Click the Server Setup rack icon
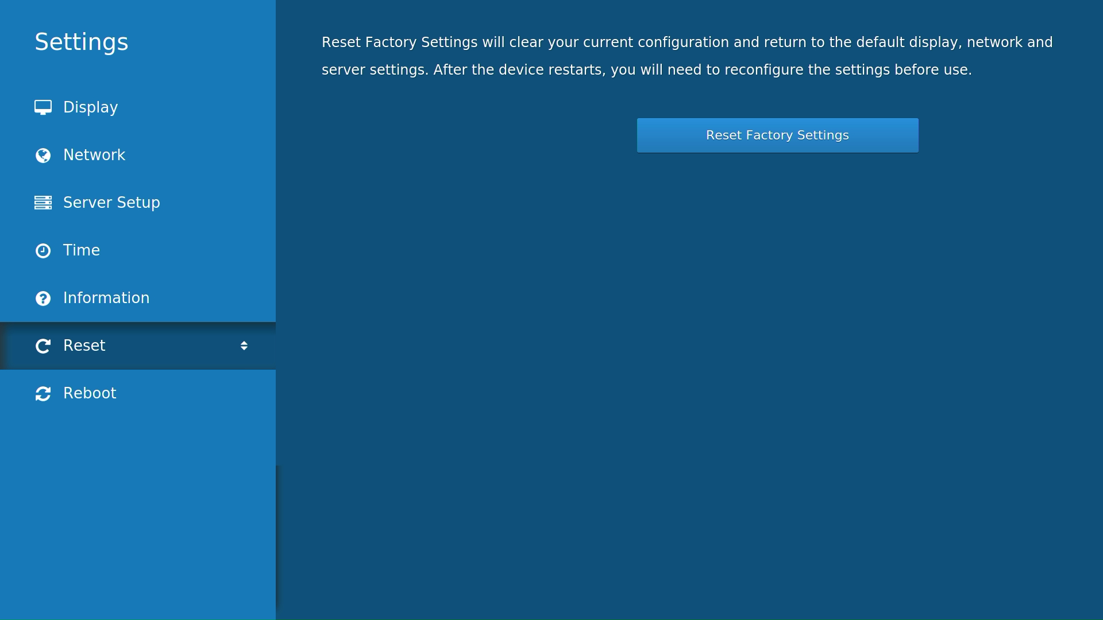The width and height of the screenshot is (1103, 620). pyautogui.click(x=44, y=203)
